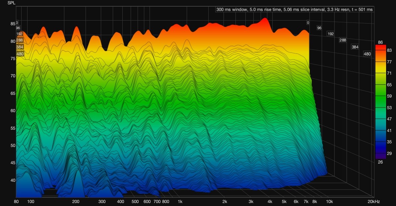Select the 55 dB SPL axis label
Screen dimensions: 396x206
[x=13, y=128]
